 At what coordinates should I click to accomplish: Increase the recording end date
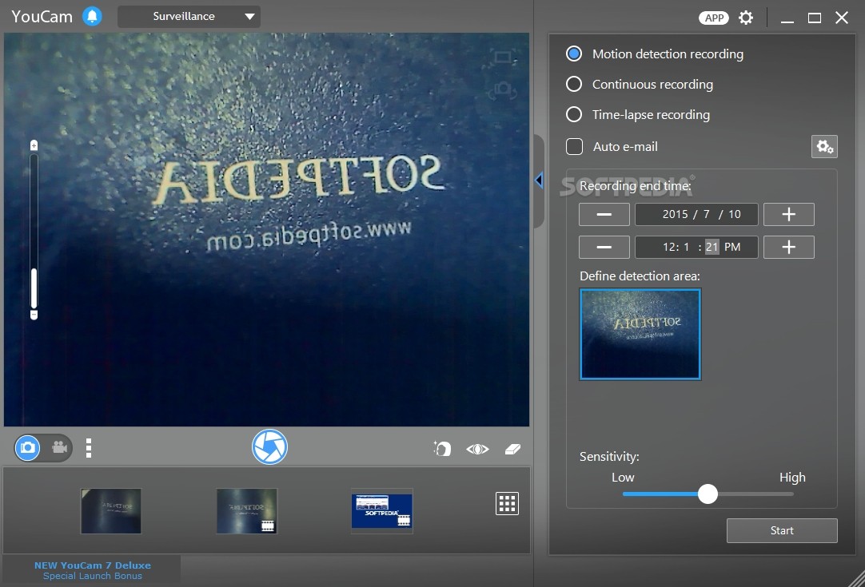(x=788, y=214)
